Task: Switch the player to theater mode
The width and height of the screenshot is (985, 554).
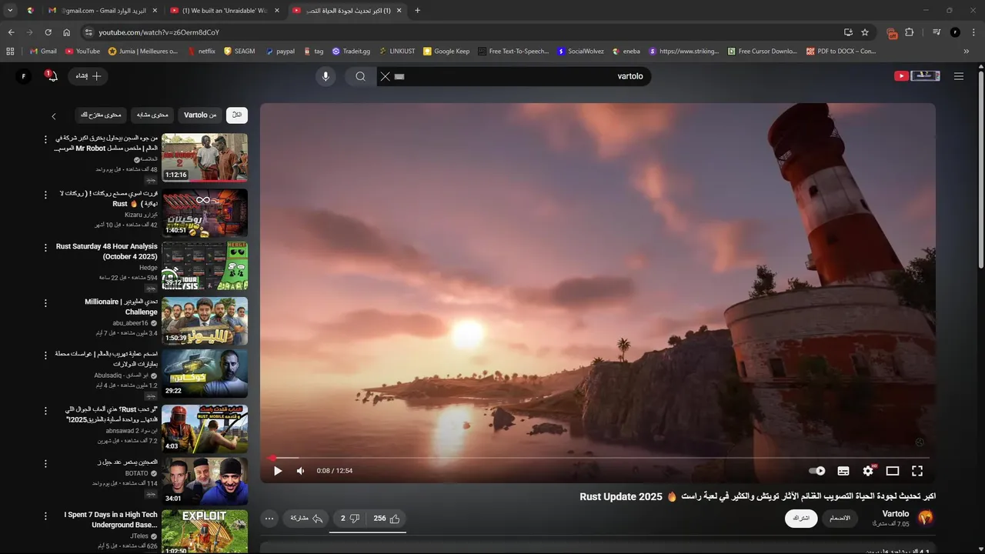Action: point(893,471)
